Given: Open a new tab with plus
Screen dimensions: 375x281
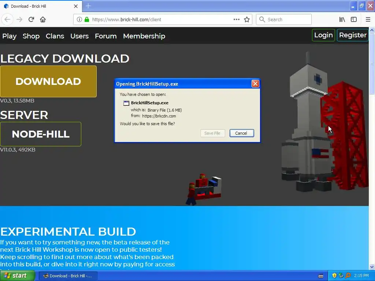Looking at the screenshot, I should pos(88,6).
